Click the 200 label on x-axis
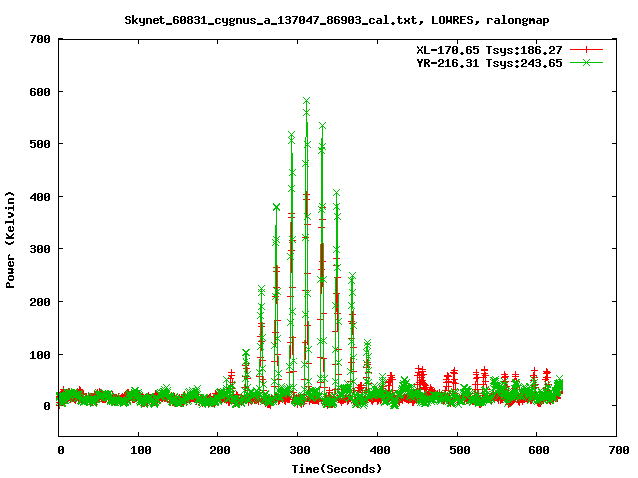This screenshot has width=638, height=478. coord(219,450)
